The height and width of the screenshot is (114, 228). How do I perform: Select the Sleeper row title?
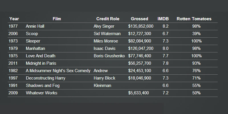tap(33, 41)
